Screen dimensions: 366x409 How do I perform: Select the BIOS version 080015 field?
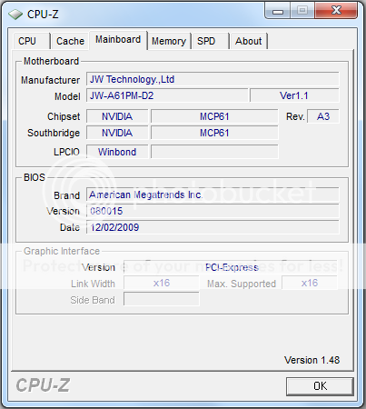tap(213, 211)
